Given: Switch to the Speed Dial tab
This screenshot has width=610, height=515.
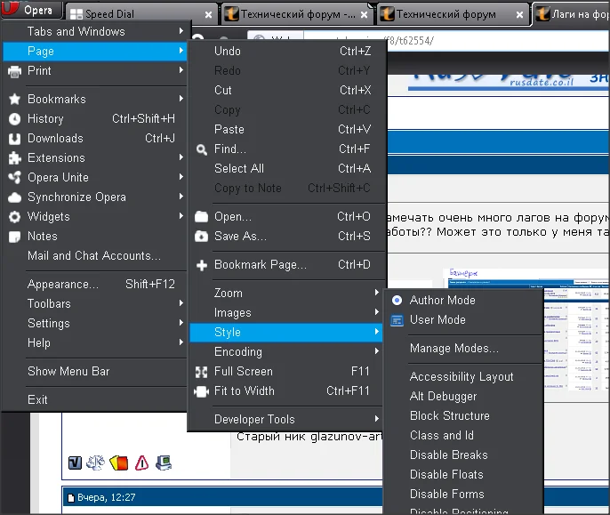Looking at the screenshot, I should 141,14.
